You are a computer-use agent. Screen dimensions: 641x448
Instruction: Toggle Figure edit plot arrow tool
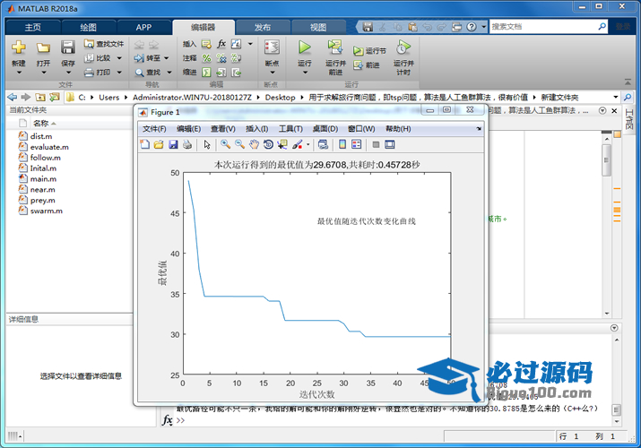207,144
